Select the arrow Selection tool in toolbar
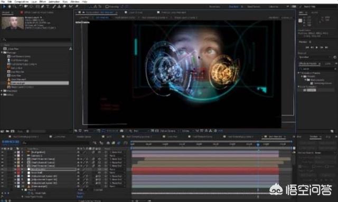The width and height of the screenshot is (338, 202). coord(4,7)
